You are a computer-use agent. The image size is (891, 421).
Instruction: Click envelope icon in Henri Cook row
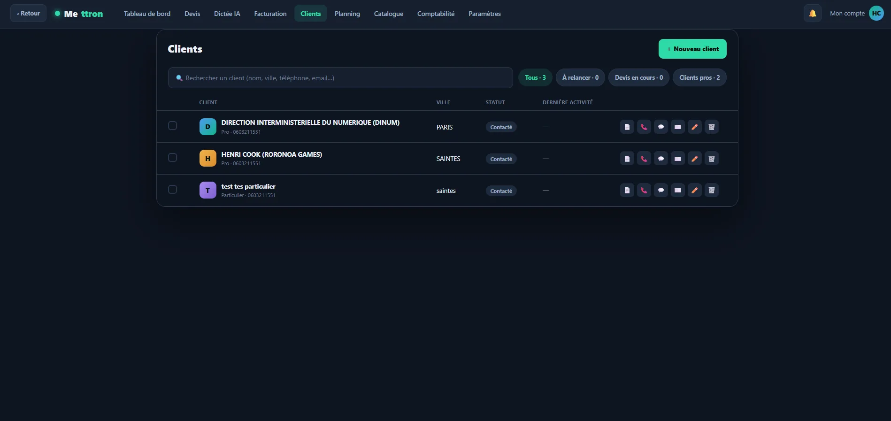click(x=677, y=159)
